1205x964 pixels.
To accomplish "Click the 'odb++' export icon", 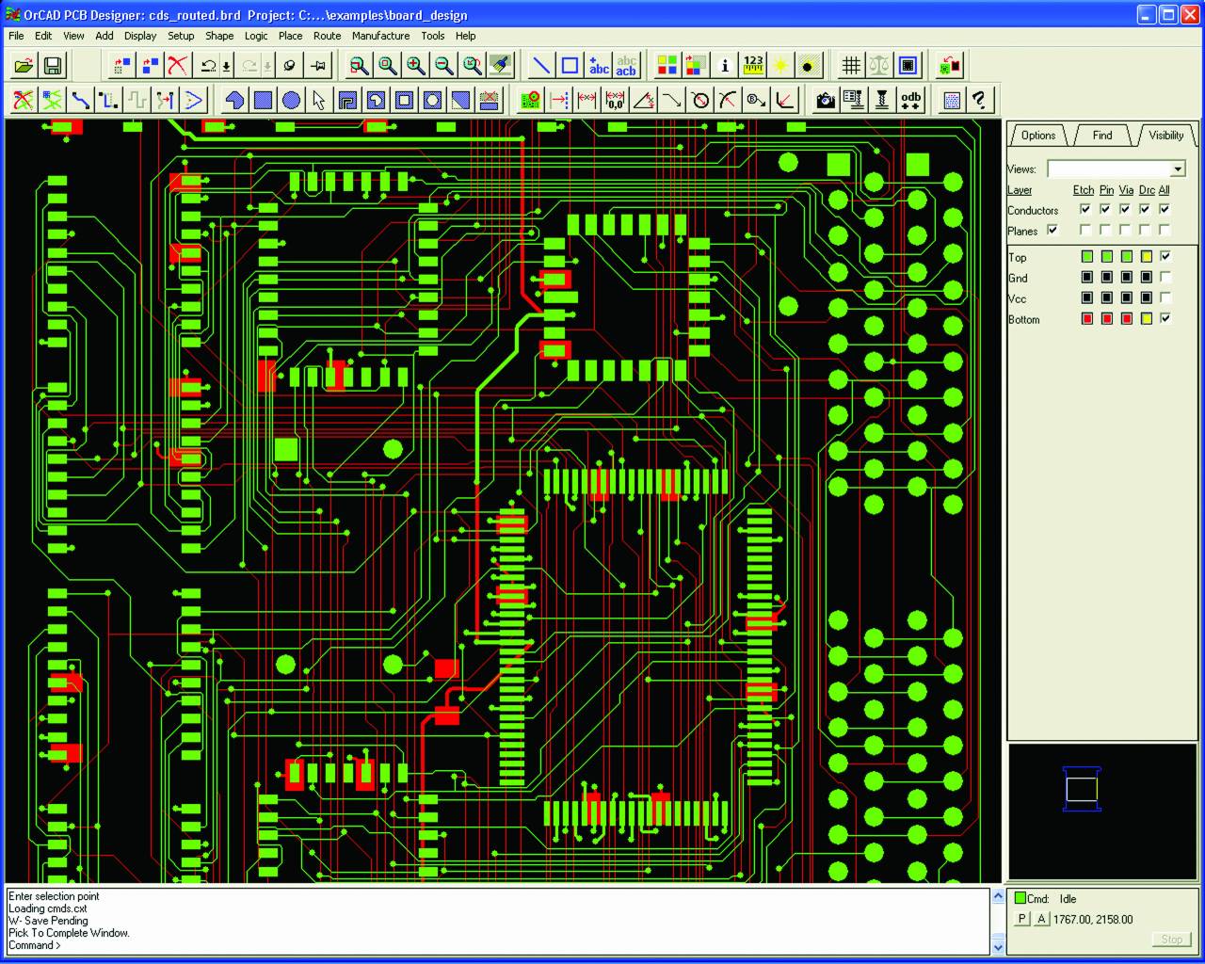I will click(910, 99).
